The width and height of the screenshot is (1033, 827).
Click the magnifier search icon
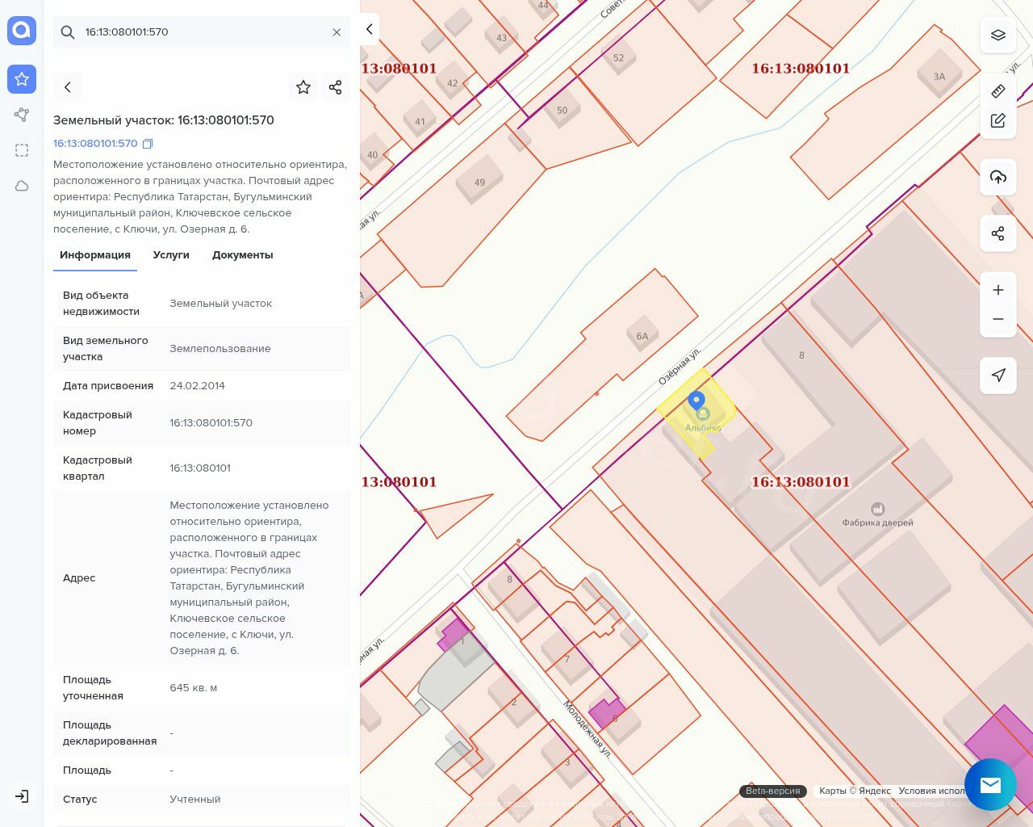tap(68, 32)
